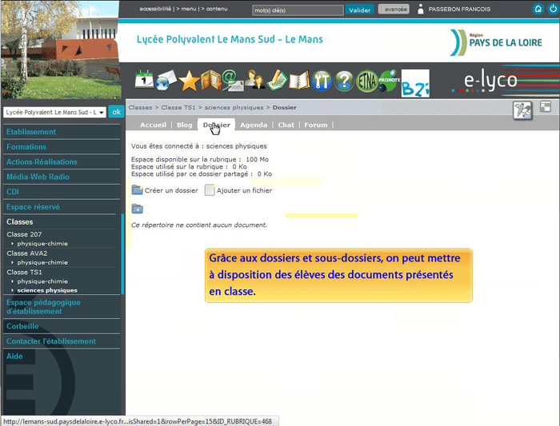Click the mot(s) clé(s) search field
Image resolution: width=560 pixels, height=426 pixels.
[298, 10]
